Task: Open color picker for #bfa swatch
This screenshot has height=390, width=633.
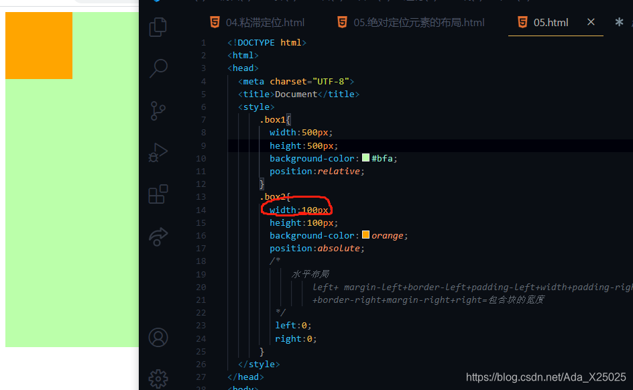Action: click(365, 157)
